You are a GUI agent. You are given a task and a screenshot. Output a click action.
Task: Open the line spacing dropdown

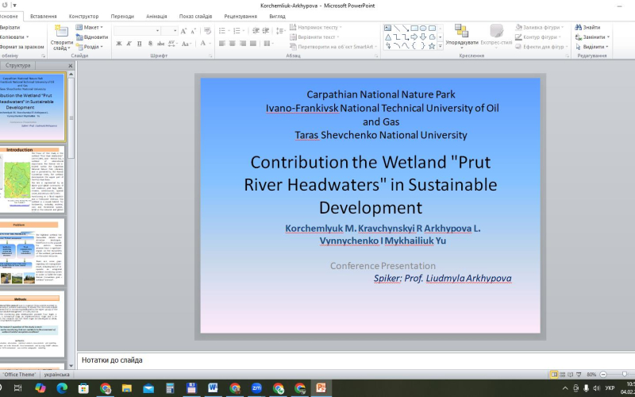(x=280, y=31)
